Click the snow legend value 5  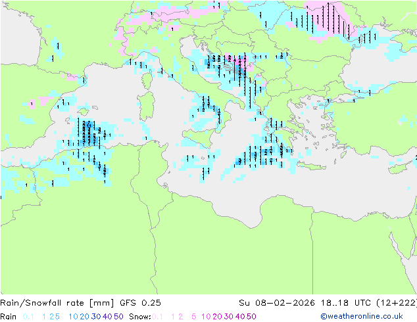tap(193, 317)
